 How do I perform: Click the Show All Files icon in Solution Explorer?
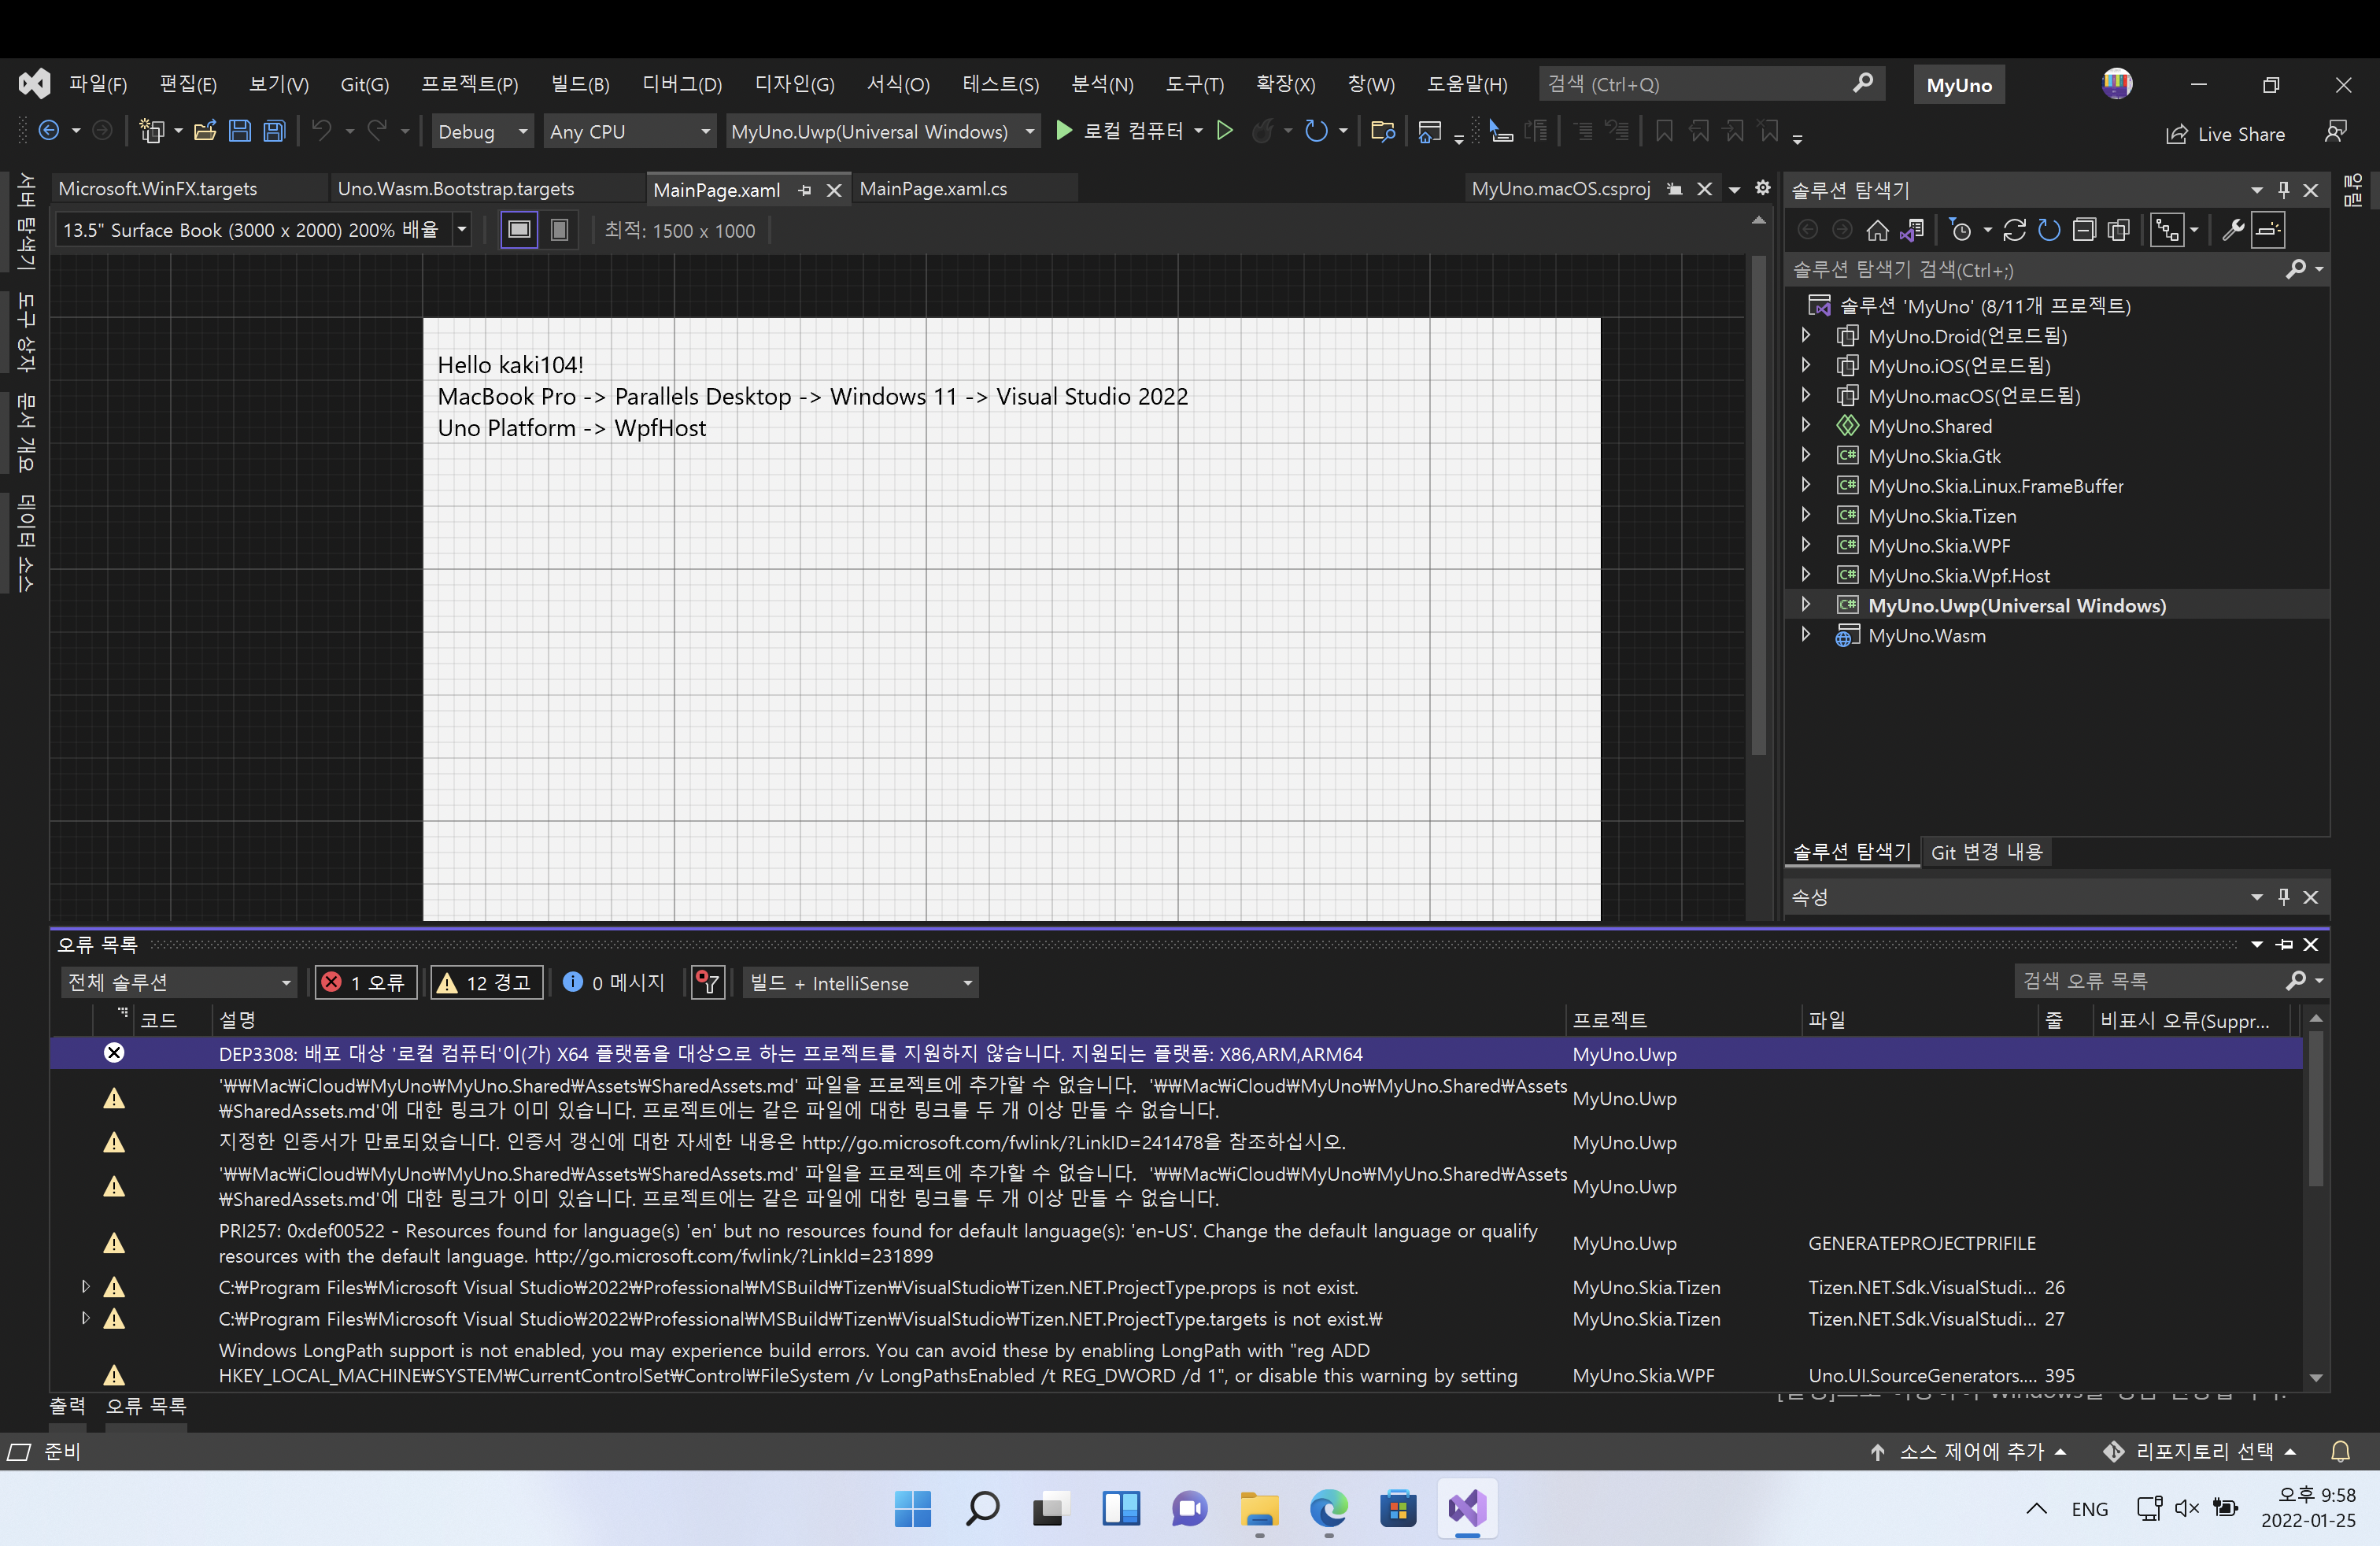click(2118, 231)
